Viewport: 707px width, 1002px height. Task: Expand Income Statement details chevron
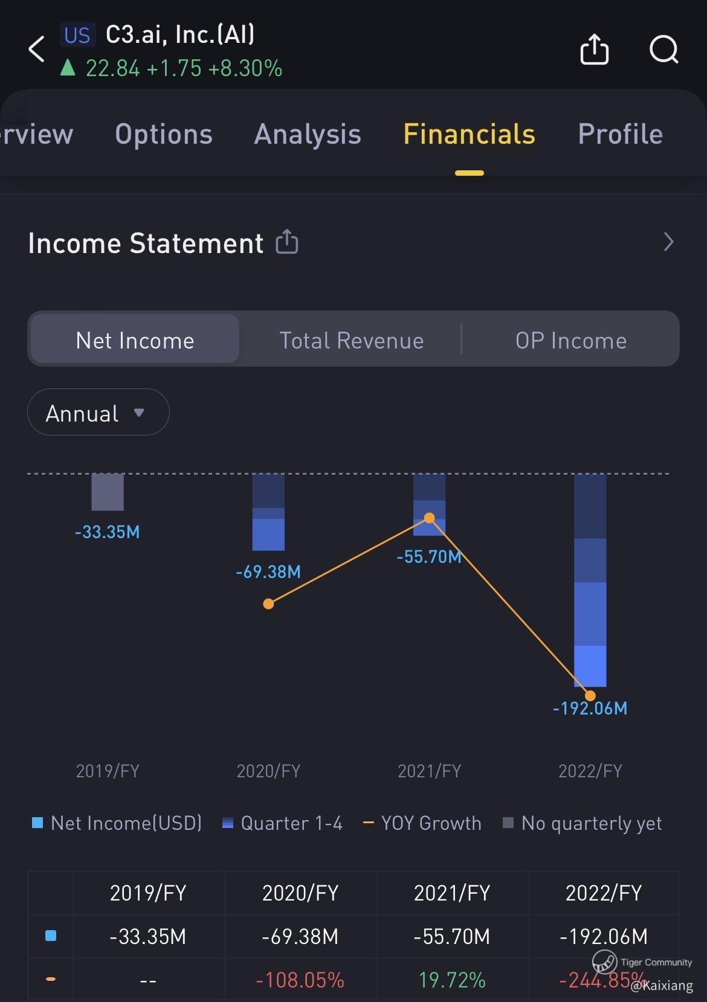(668, 242)
